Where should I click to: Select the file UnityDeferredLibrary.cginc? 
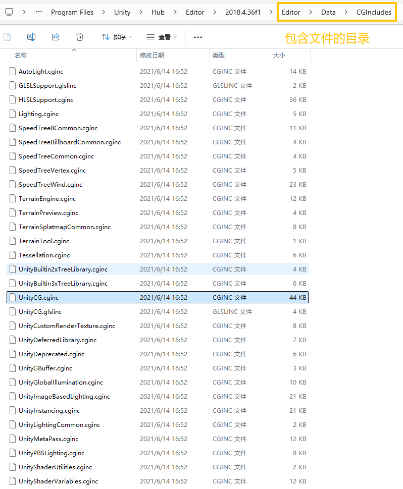pos(158,340)
